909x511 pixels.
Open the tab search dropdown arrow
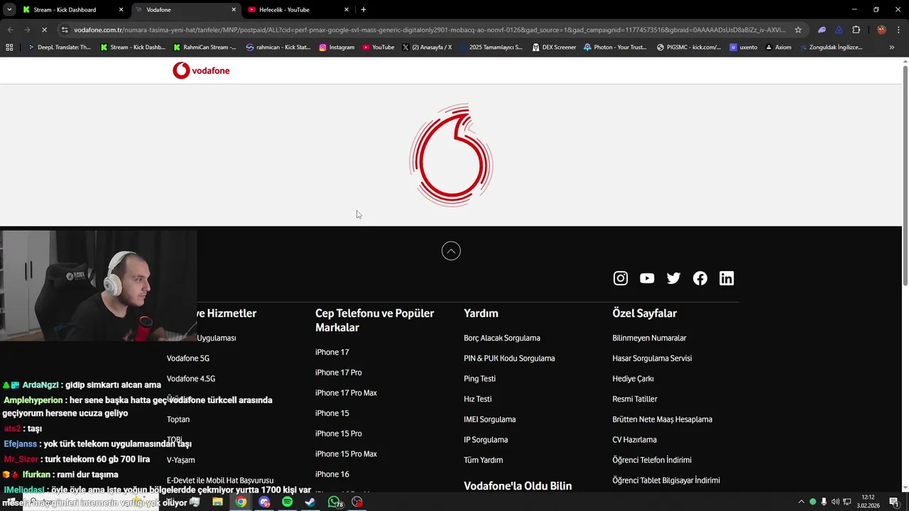pos(9,10)
